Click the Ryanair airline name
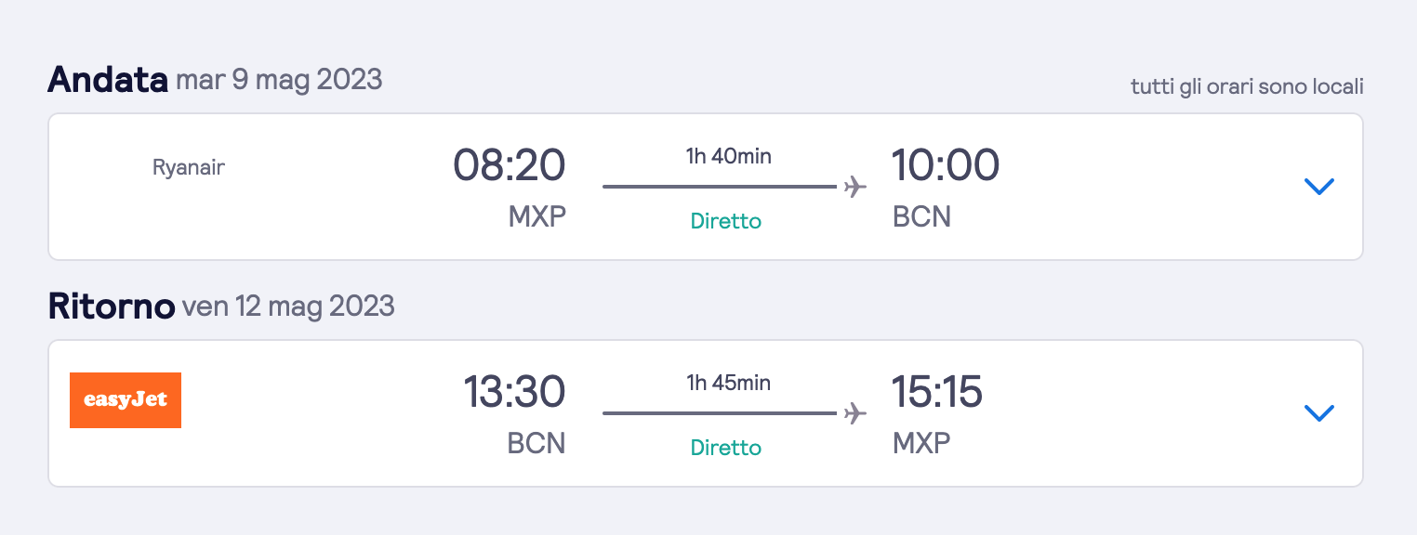This screenshot has width=1417, height=535. click(189, 168)
